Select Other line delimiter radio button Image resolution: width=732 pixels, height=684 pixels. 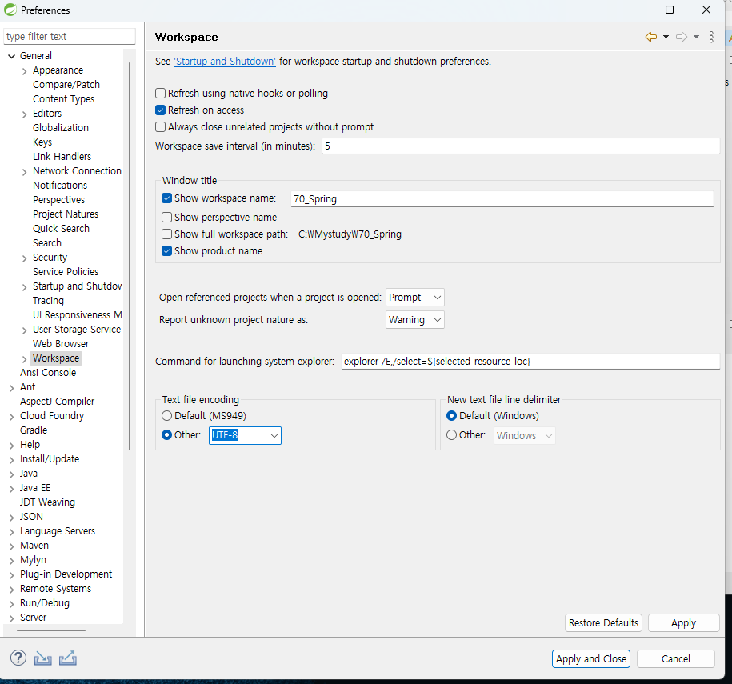tap(451, 434)
